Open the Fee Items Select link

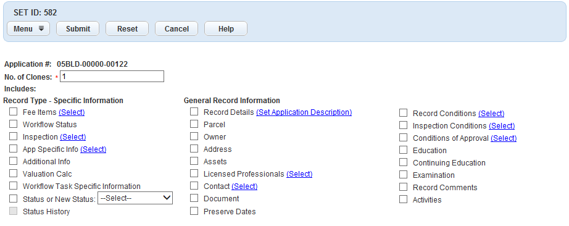[72, 112]
